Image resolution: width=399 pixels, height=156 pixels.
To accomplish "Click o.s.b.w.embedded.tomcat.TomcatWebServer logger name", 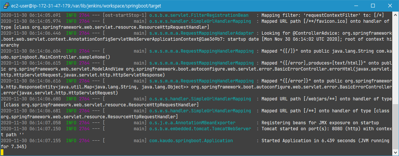I will pyautogui.click(x=200, y=129).
